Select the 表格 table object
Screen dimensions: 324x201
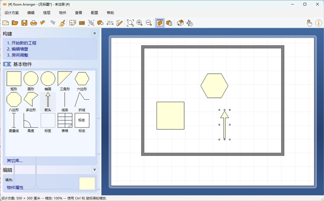[x=65, y=123]
